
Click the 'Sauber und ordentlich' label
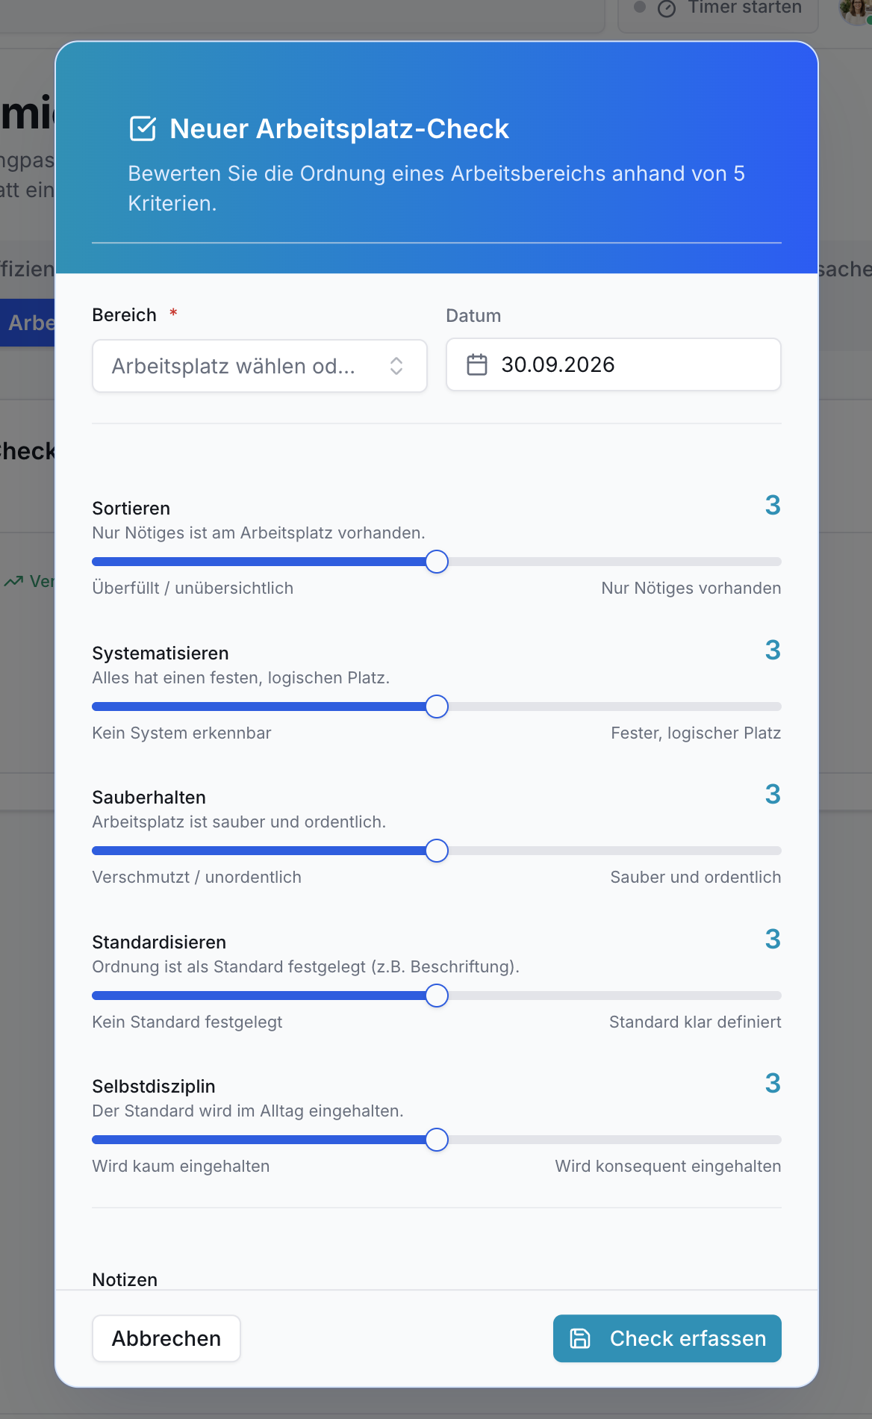coord(696,878)
